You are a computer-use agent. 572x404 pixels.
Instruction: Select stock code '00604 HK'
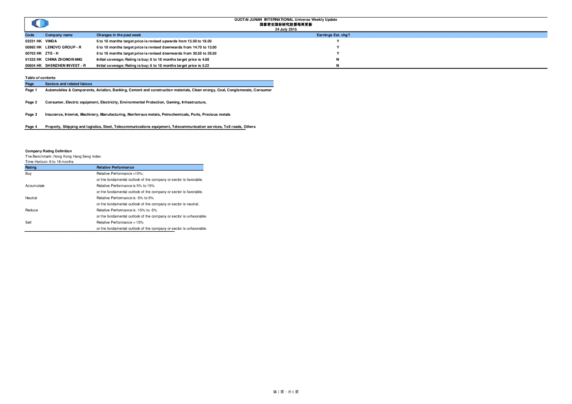(33, 66)
